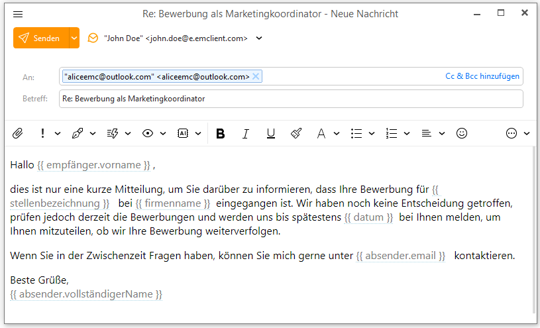Click the attach file paperclip icon

point(18,133)
